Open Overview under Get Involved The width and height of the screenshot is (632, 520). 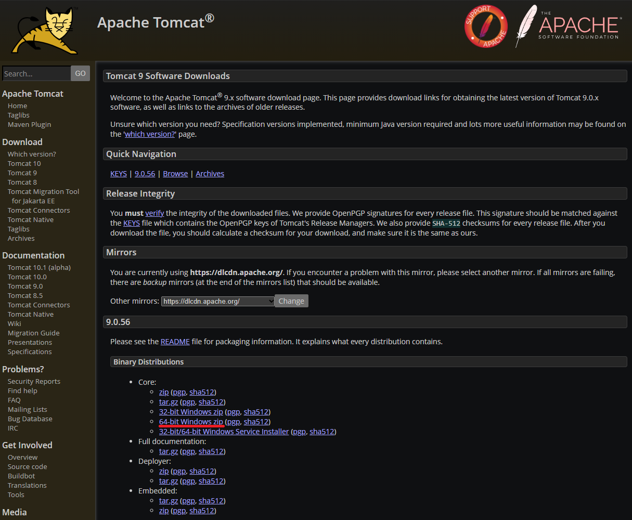[x=23, y=457]
